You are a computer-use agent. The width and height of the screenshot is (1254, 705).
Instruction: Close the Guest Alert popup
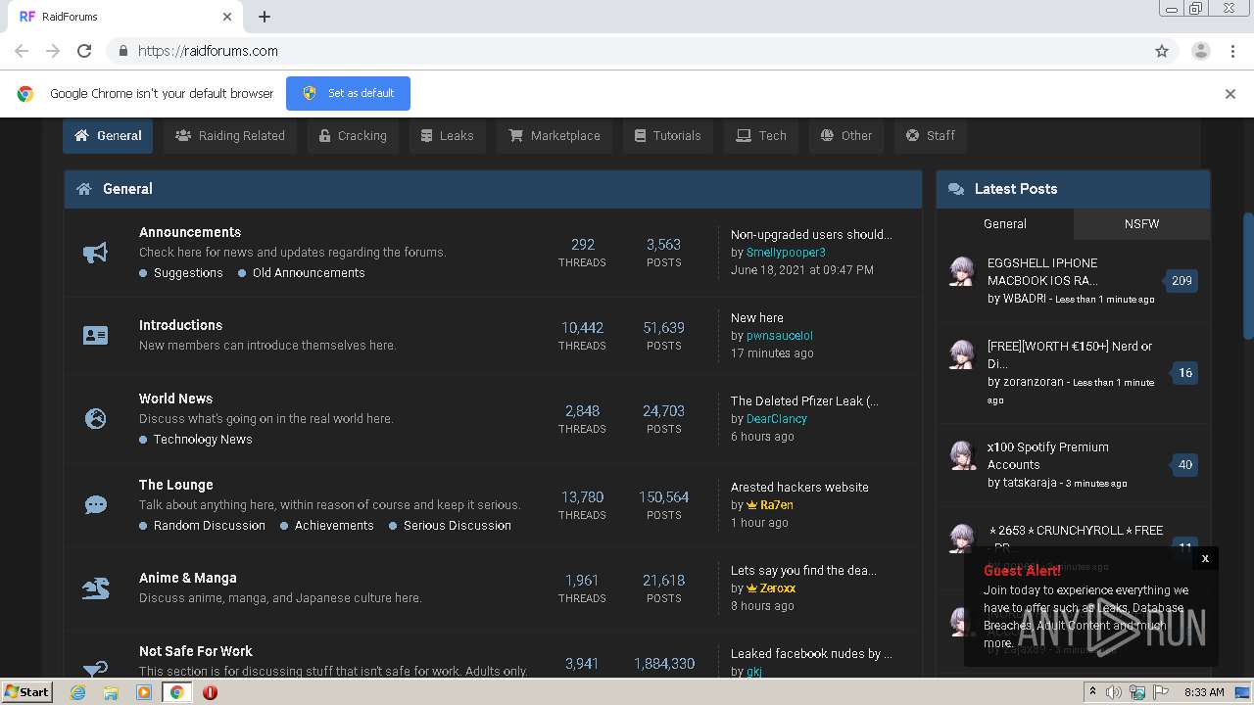(x=1205, y=558)
